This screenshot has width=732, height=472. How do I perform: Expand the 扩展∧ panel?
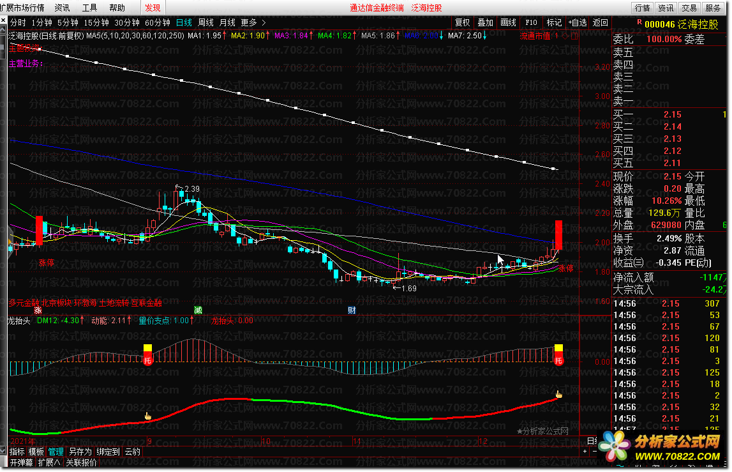coord(50,462)
